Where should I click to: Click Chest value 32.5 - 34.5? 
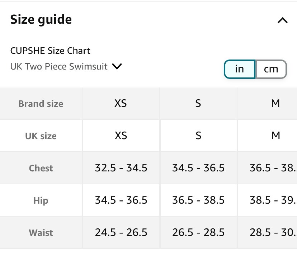click(121, 168)
